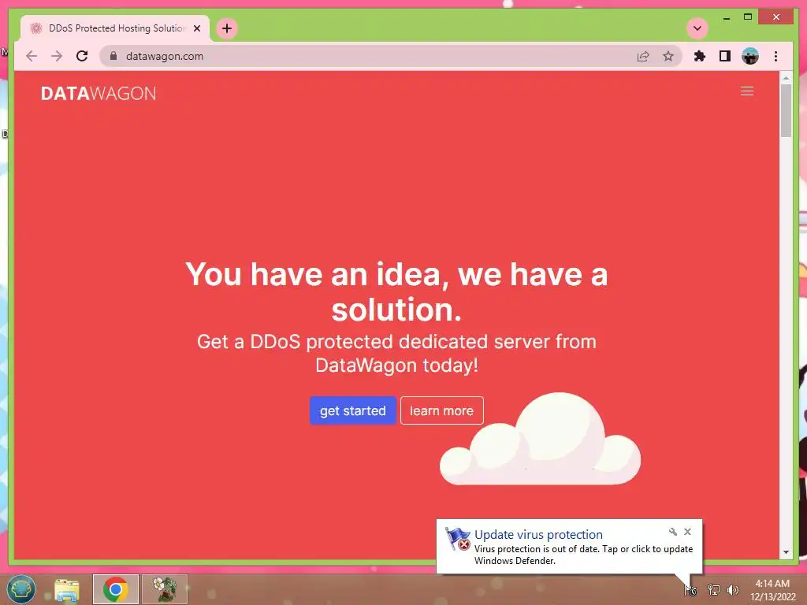Open DataWagon hamburger navigation menu
Viewport: 807px width, 605px height.
(747, 91)
